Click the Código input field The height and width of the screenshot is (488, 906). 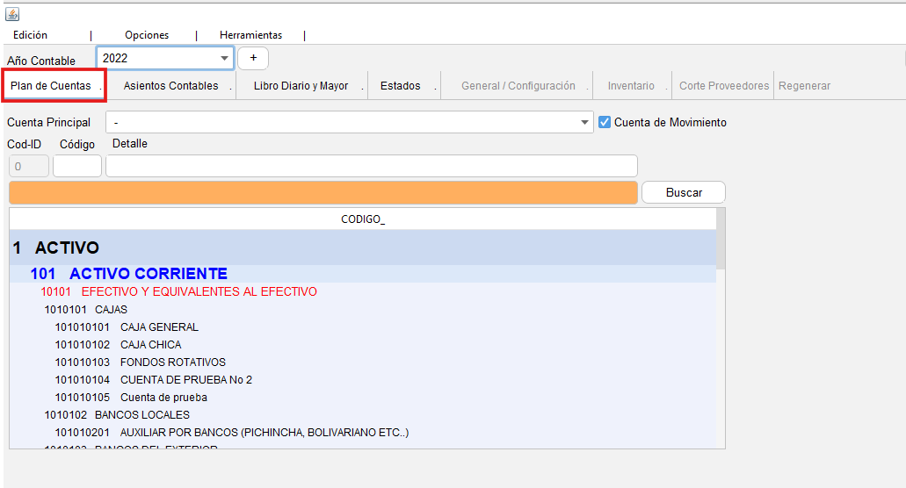(x=77, y=166)
